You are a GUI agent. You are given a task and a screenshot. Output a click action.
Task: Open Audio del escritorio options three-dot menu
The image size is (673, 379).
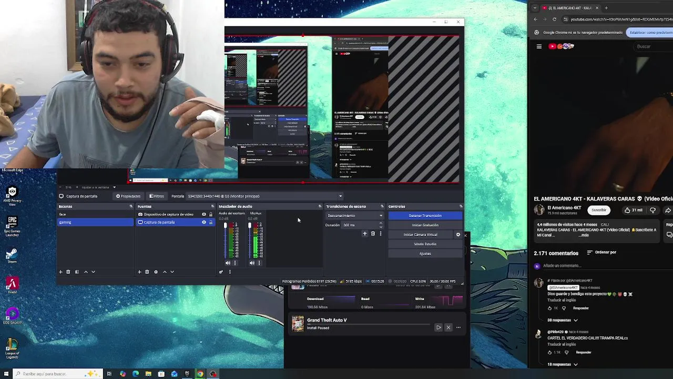pos(235,263)
